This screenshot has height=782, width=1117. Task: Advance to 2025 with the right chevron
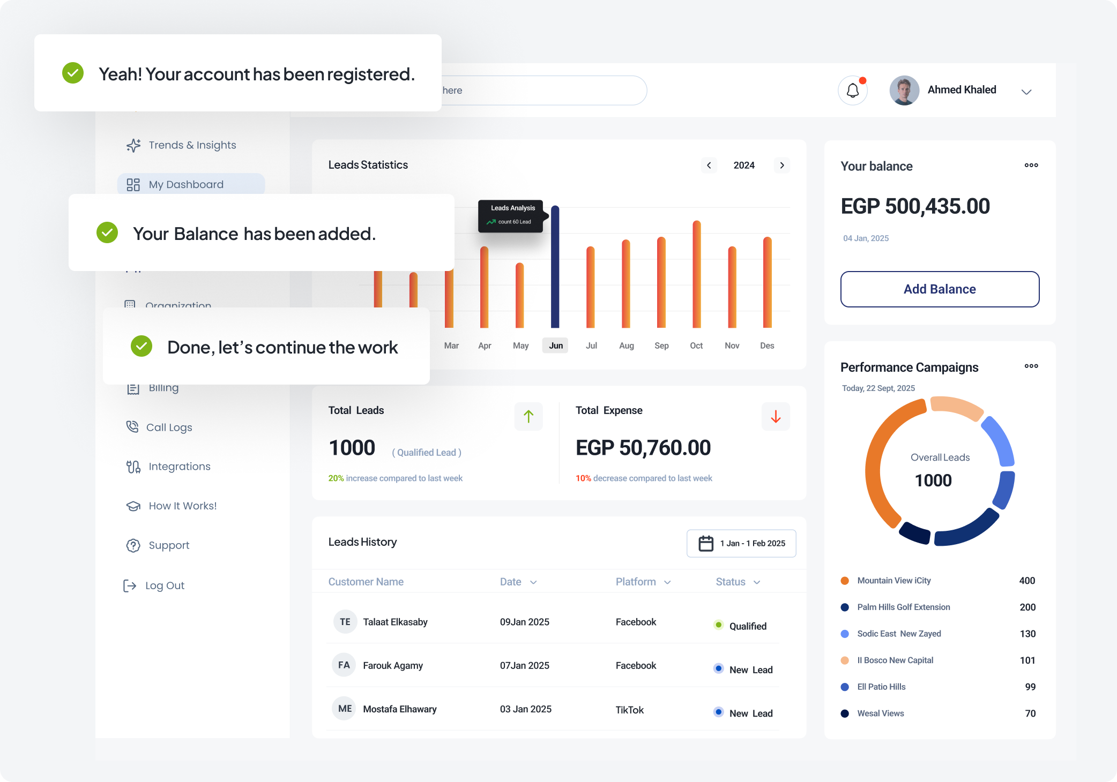click(782, 165)
